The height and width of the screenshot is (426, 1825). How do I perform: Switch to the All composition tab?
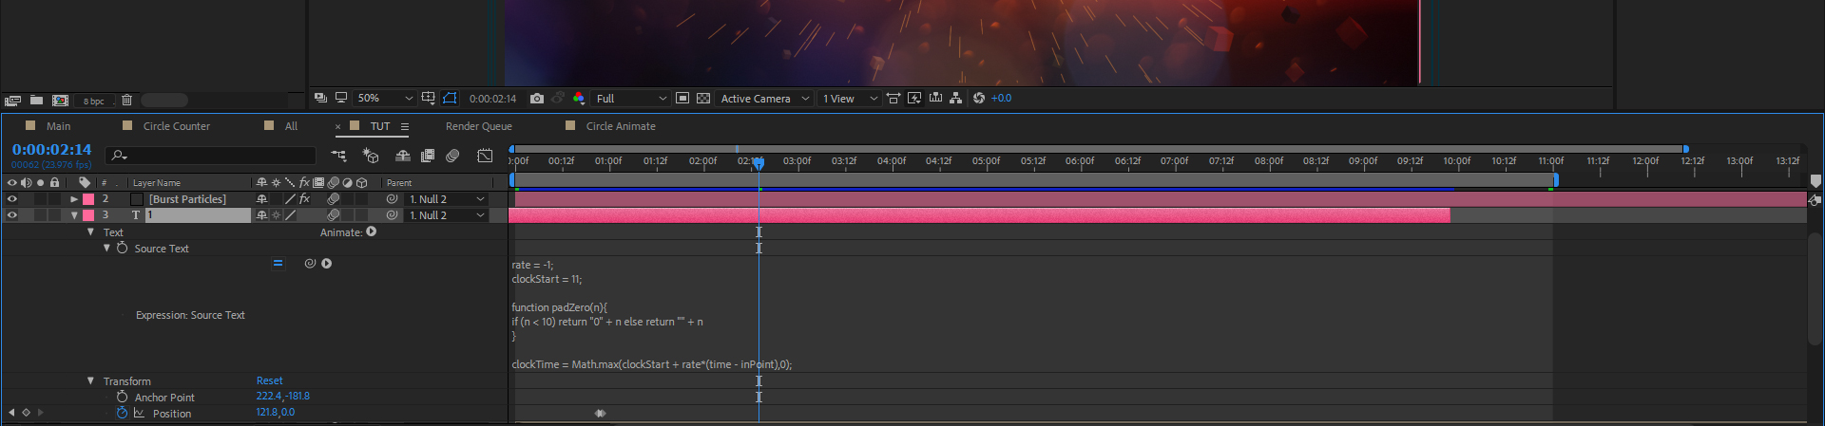[291, 126]
